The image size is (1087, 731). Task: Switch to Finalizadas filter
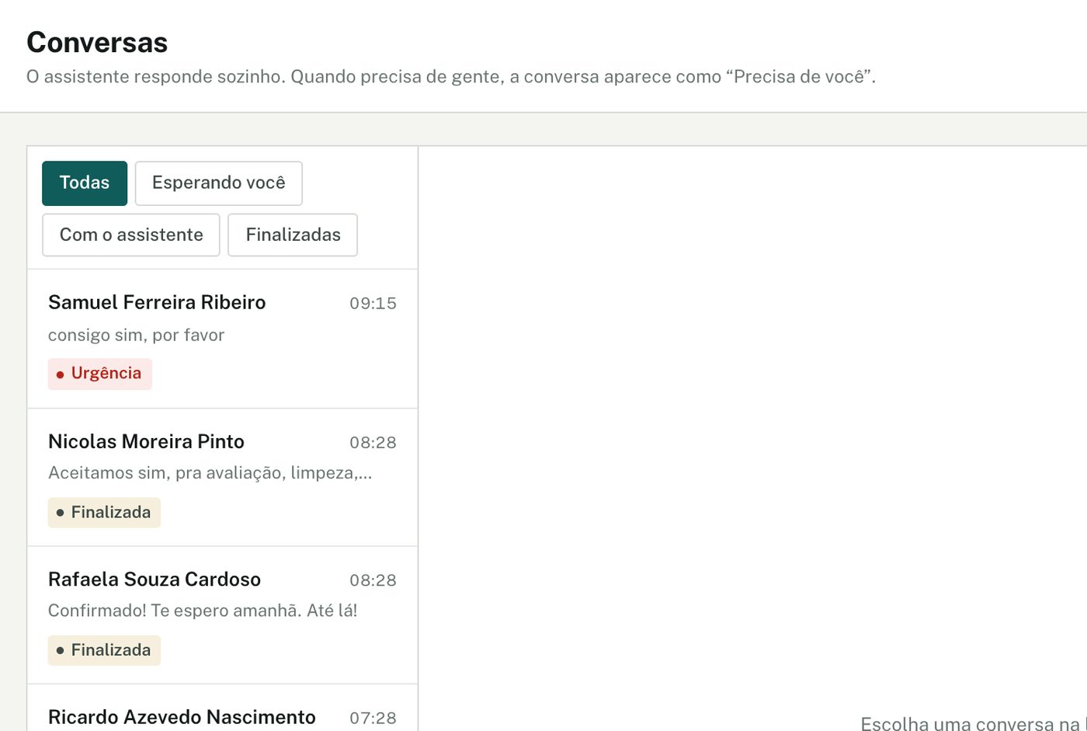point(293,235)
